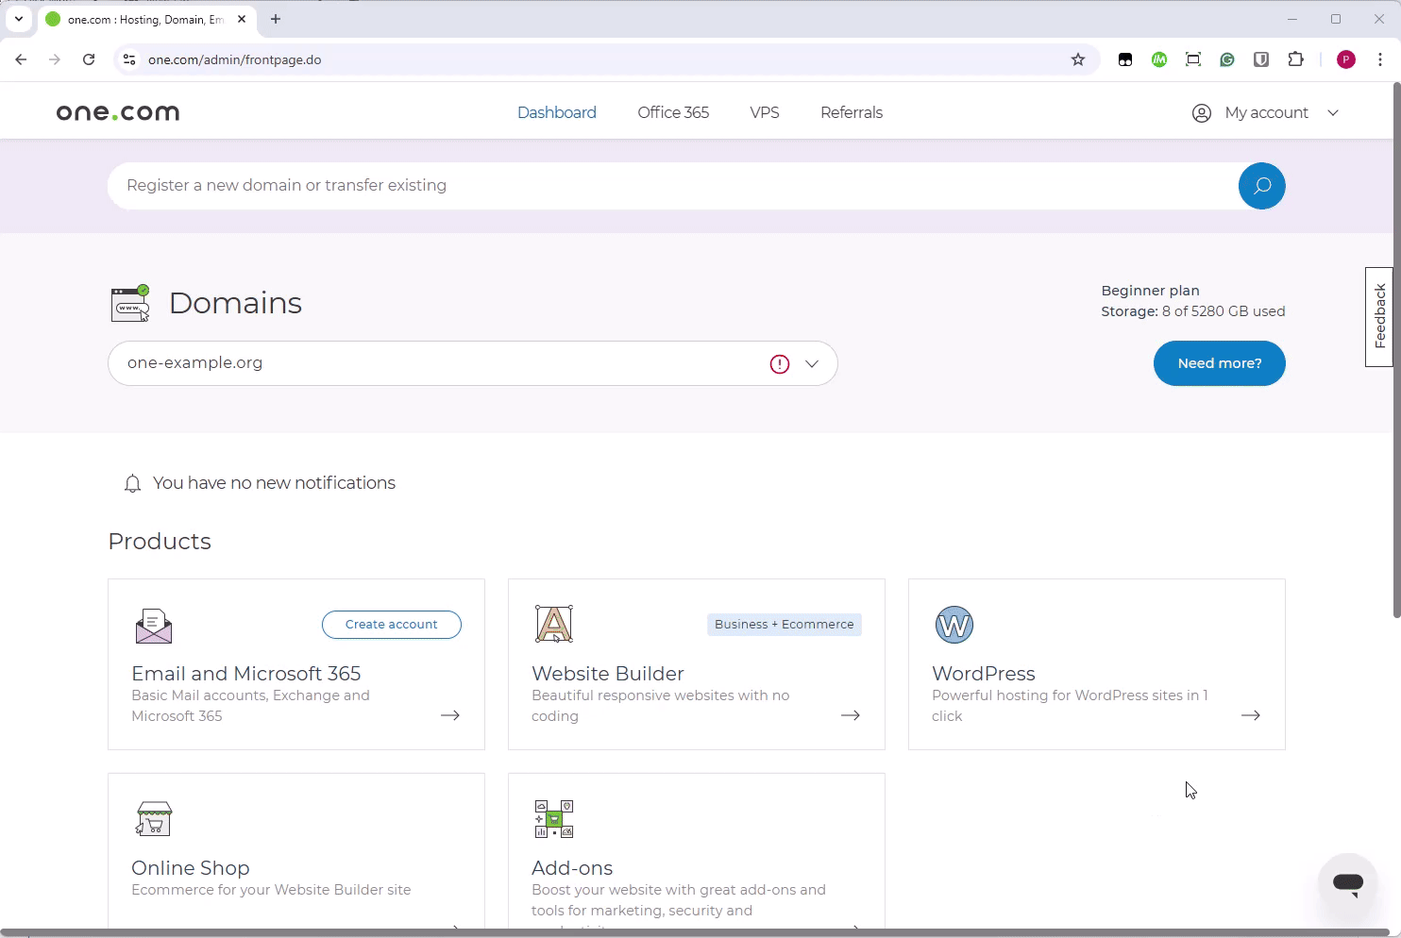Image resolution: width=1401 pixels, height=938 pixels.
Task: Open the browser extensions puzzle icon
Action: (x=1295, y=59)
